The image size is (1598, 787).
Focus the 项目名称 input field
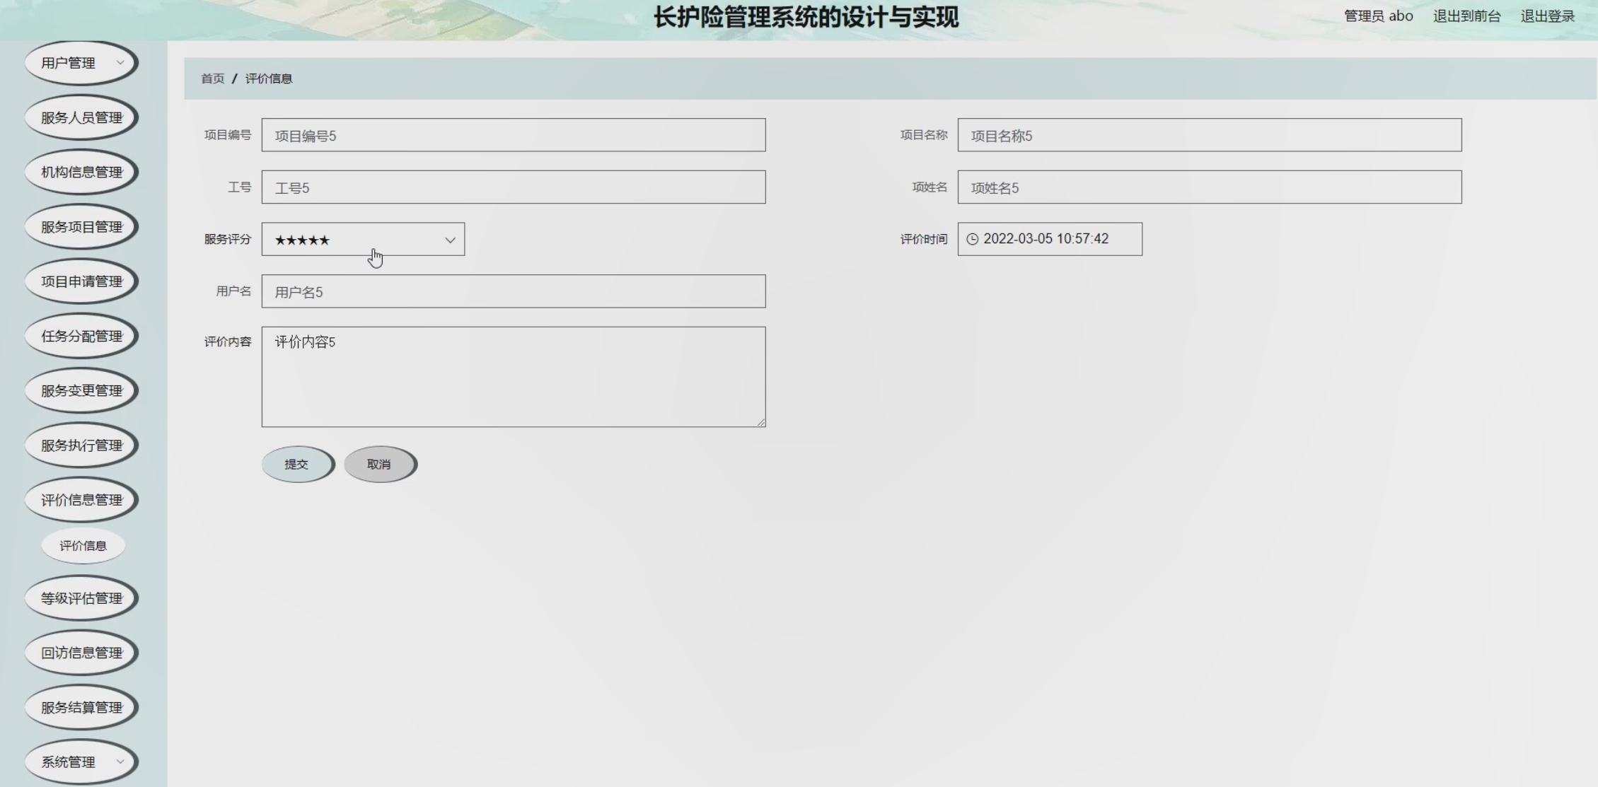click(1209, 135)
